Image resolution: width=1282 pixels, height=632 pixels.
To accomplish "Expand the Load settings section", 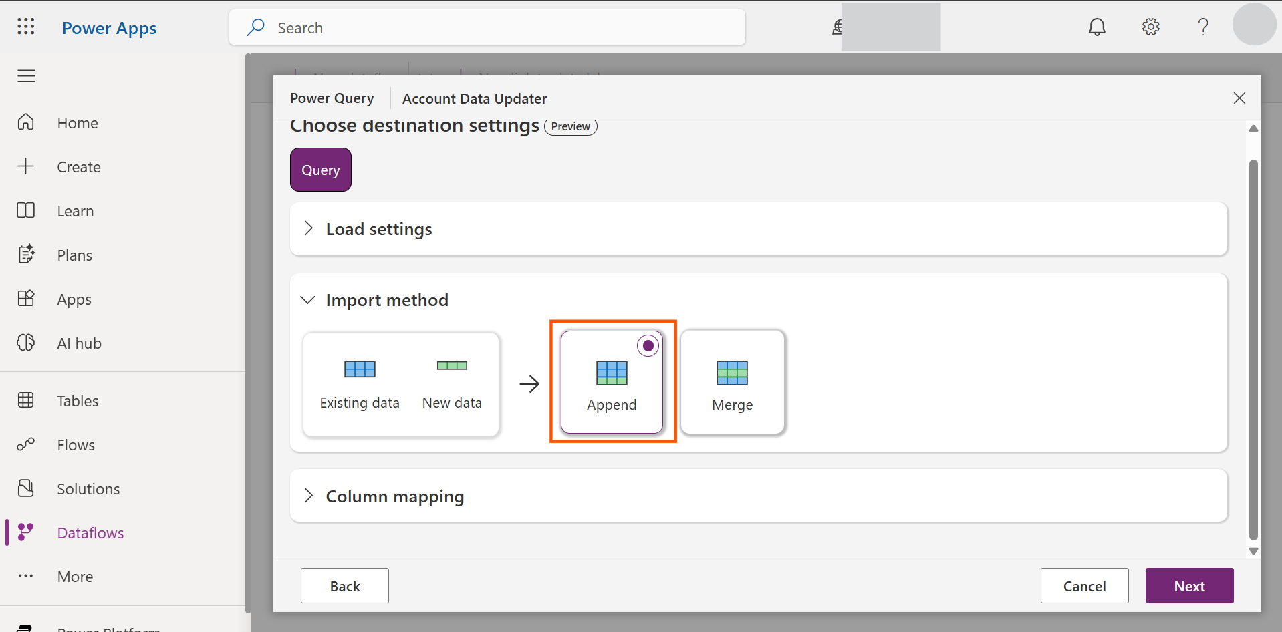I will tap(379, 229).
